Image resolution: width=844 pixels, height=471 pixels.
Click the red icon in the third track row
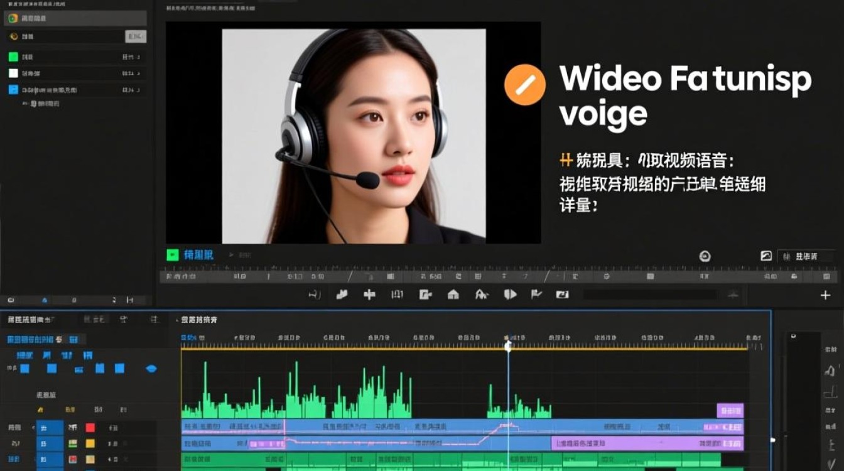(x=73, y=460)
